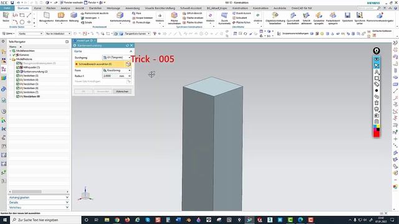The width and height of the screenshot is (399, 224).
Task: Select the Extrudieren tool
Action: click(x=61, y=17)
